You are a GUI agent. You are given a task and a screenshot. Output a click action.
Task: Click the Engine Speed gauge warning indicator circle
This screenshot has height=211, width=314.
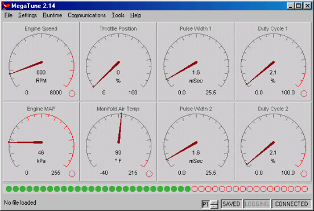click(x=72, y=93)
